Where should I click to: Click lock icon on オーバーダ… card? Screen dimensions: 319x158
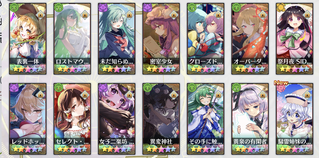click(262, 14)
